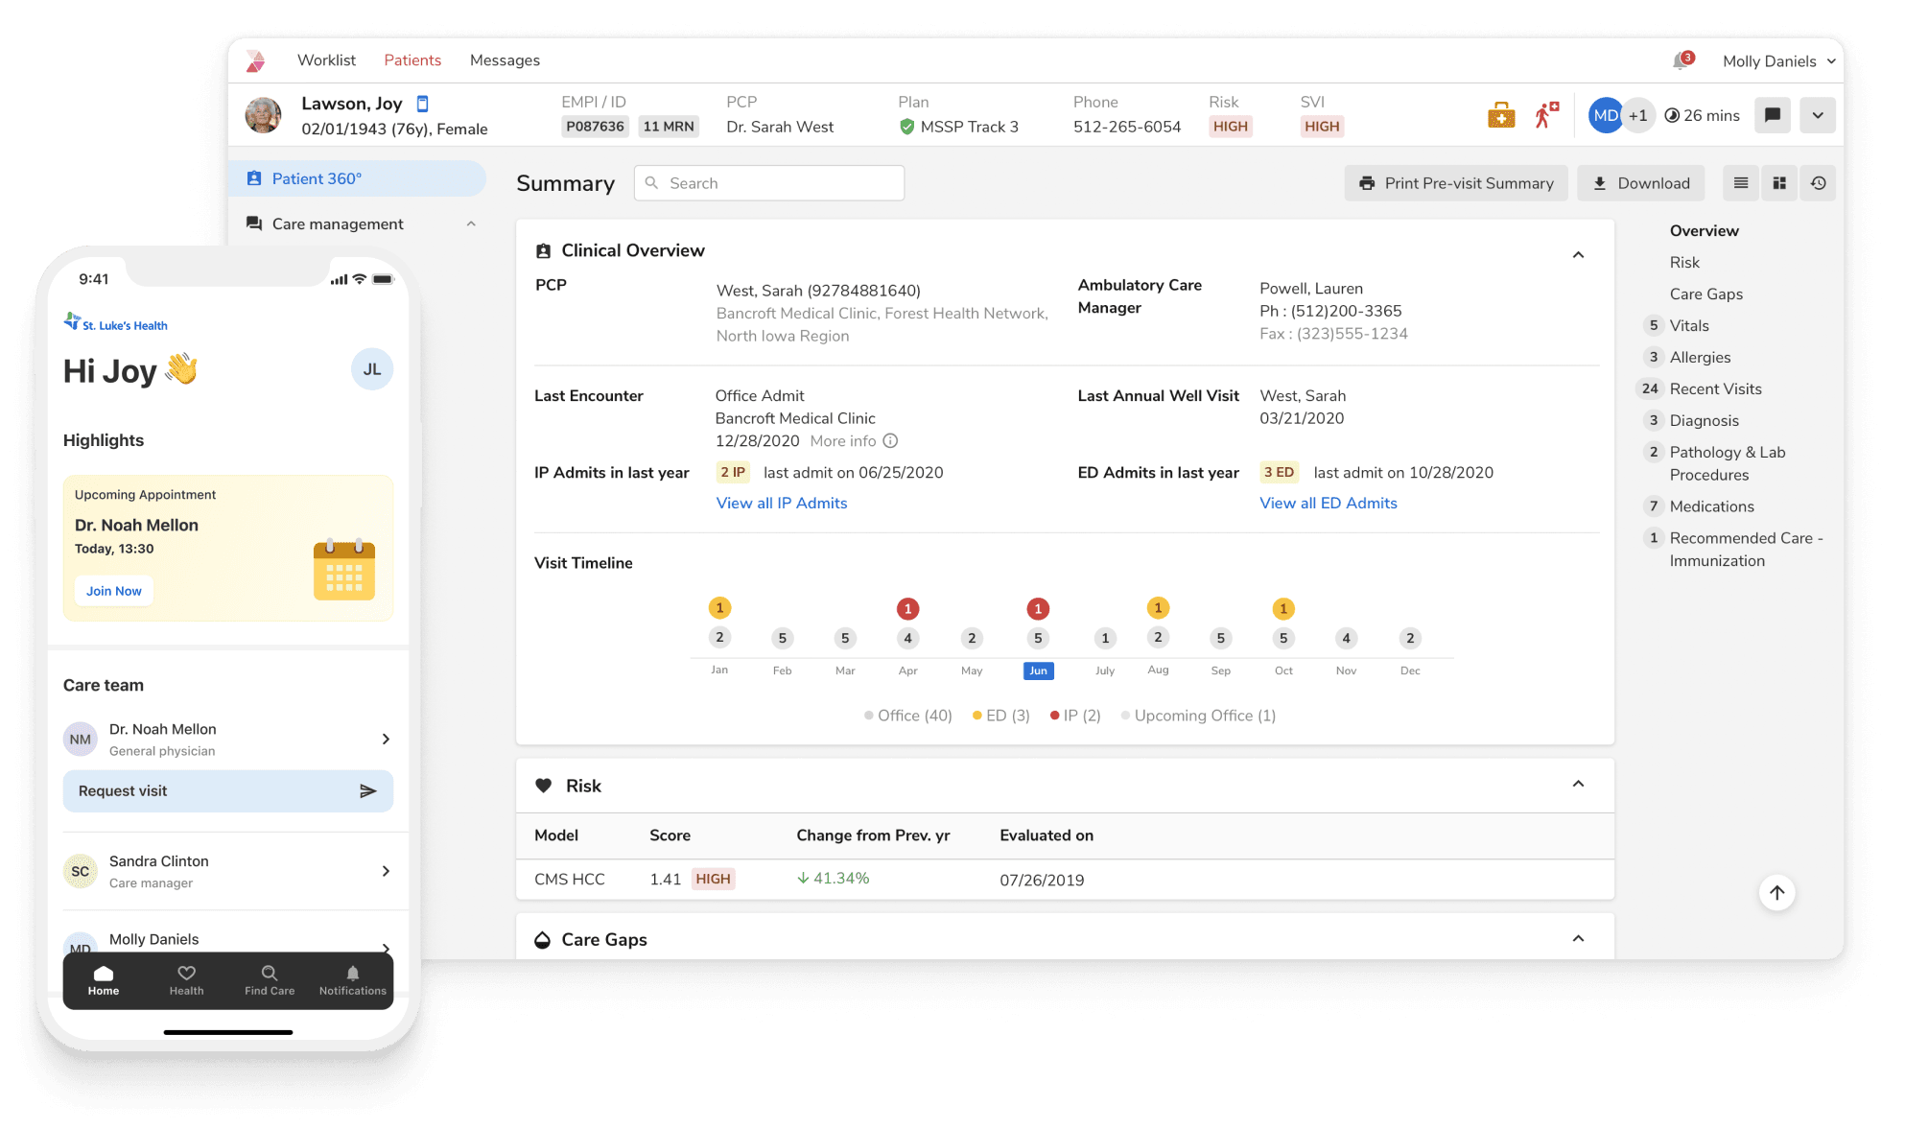Click the notification bell icon
1905x1129 pixels.
coord(1681,61)
